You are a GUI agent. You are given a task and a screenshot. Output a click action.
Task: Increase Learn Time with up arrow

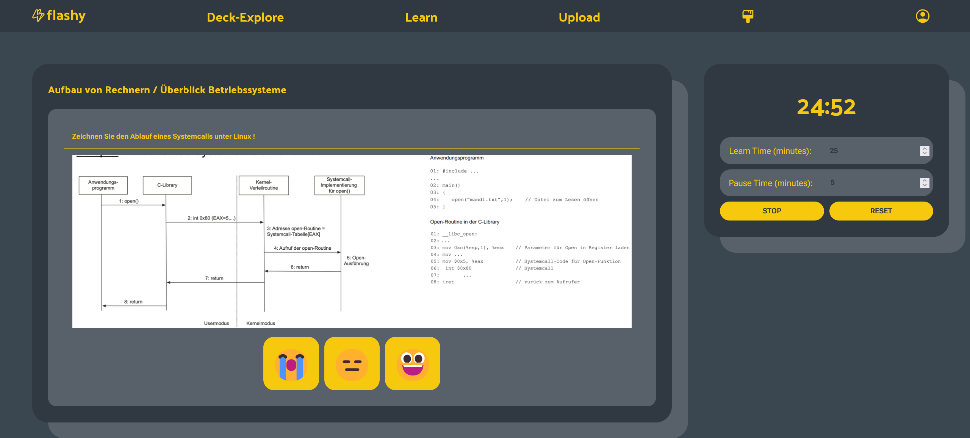(x=925, y=148)
